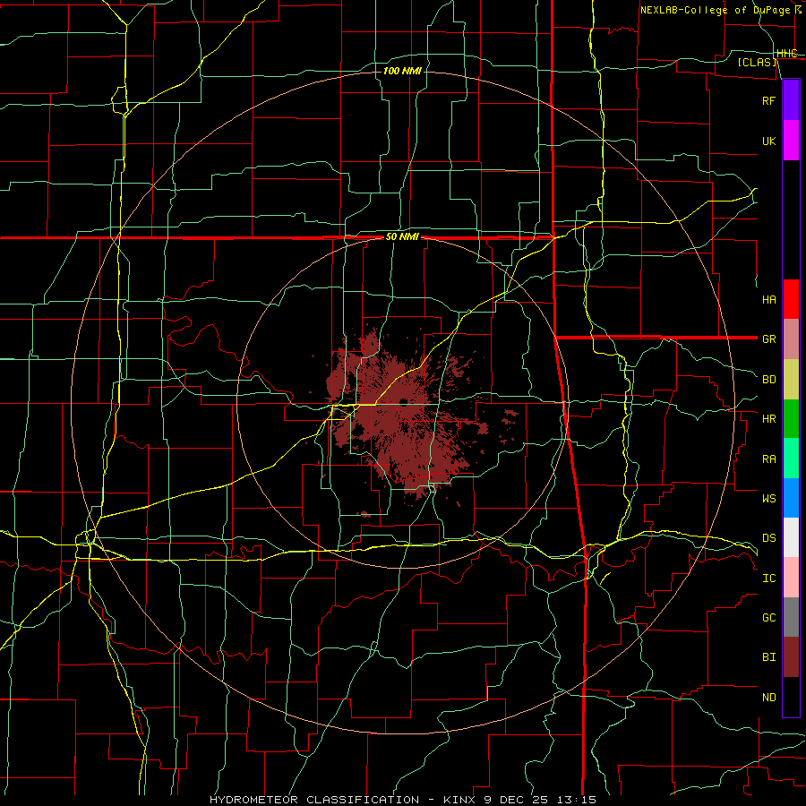Click the 'HR' legend label
Image resolution: width=806 pixels, height=806 pixels.
768,419
